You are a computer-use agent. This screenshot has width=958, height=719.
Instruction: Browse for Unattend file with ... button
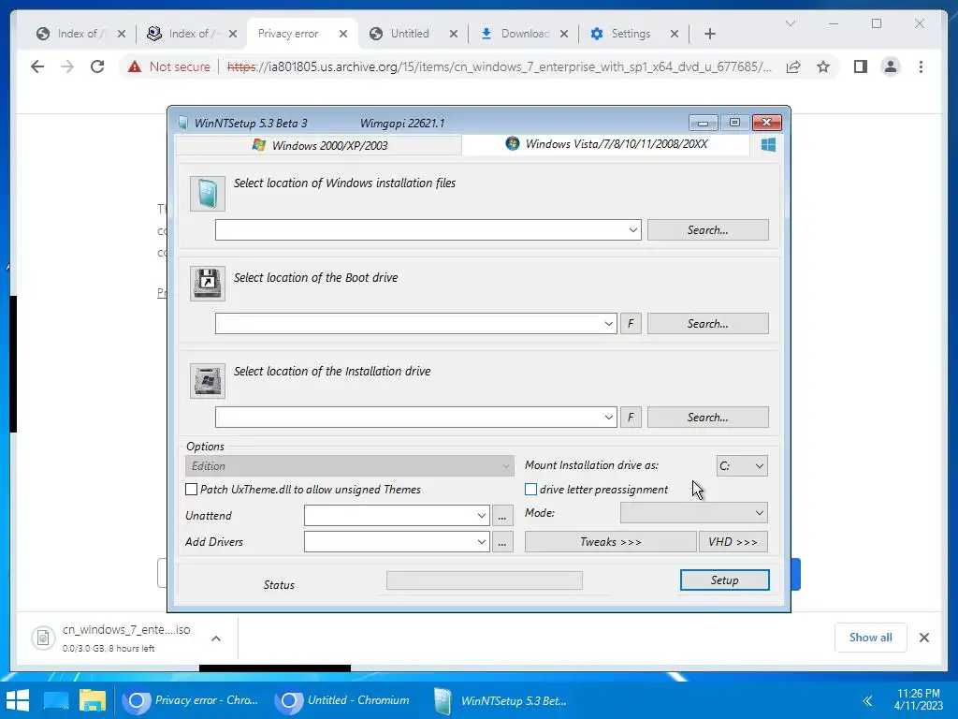tap(502, 516)
